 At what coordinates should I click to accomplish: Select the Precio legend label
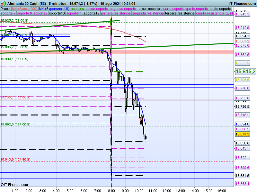coord(5,9)
